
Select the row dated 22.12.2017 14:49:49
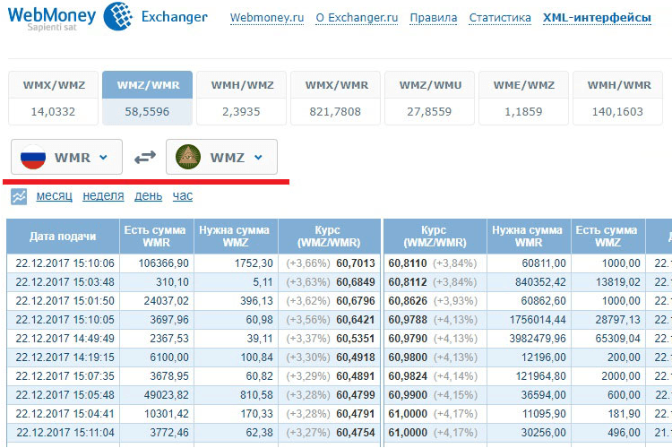point(194,339)
